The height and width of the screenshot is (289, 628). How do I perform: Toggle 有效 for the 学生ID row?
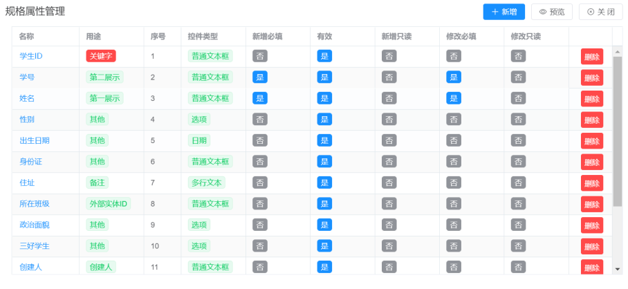(x=324, y=56)
